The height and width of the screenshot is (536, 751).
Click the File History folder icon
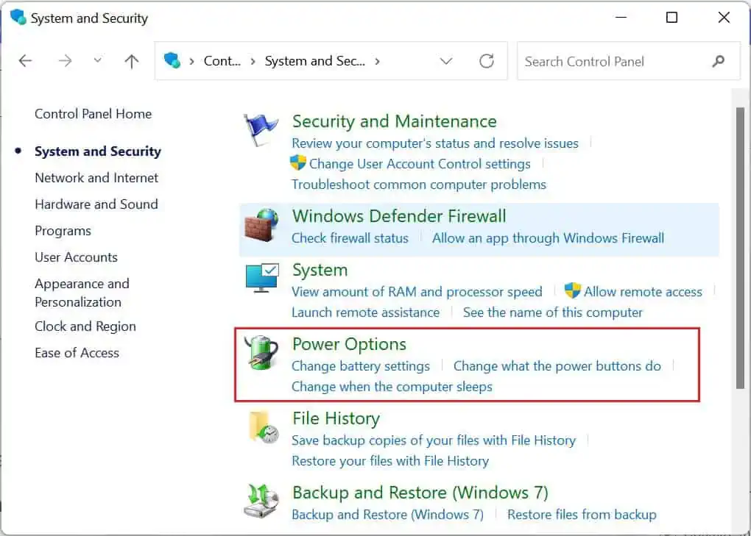264,426
